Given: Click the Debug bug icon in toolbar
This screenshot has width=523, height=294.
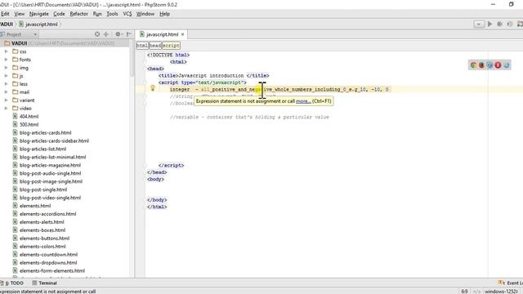Looking at the screenshot, I should tap(499, 24).
